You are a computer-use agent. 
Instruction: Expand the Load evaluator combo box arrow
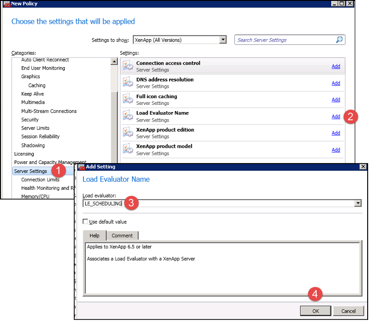tap(358, 203)
